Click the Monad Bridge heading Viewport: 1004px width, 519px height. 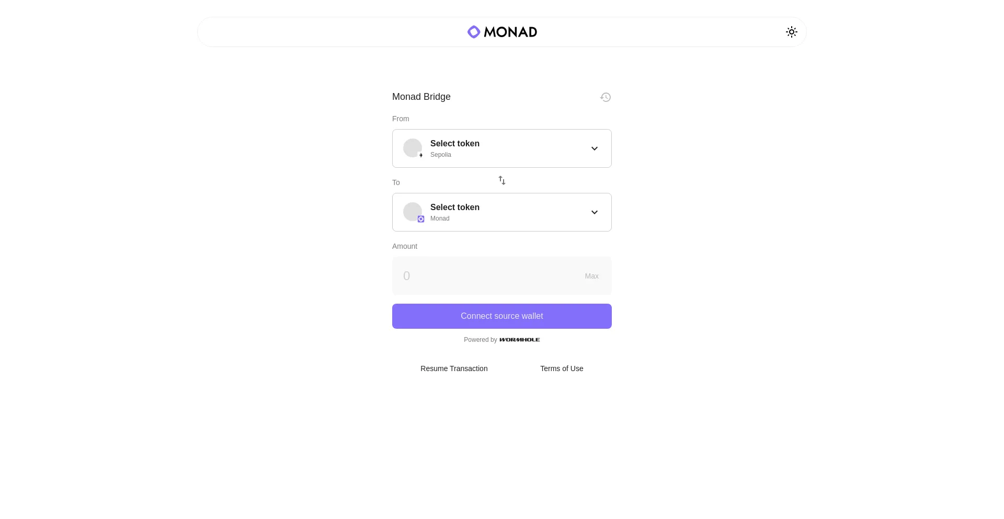click(x=421, y=97)
